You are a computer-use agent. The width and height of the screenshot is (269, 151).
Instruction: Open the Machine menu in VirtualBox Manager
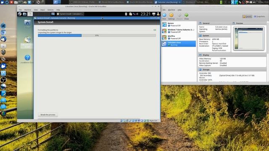coord(171,10)
